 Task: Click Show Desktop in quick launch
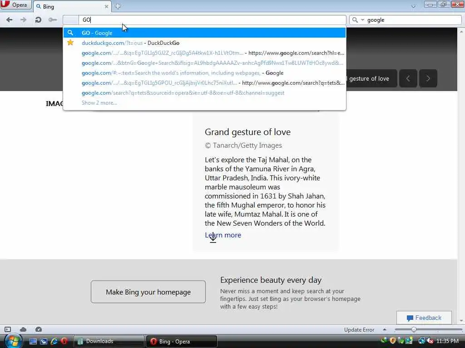coord(33,341)
